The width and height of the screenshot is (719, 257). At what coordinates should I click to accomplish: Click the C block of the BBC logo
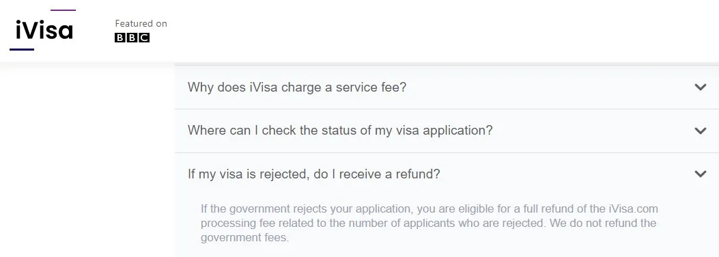click(x=145, y=38)
